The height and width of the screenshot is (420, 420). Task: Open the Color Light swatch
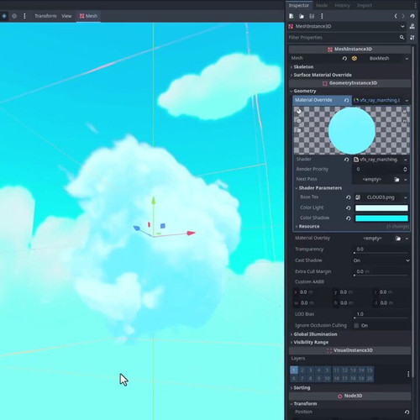pos(381,207)
